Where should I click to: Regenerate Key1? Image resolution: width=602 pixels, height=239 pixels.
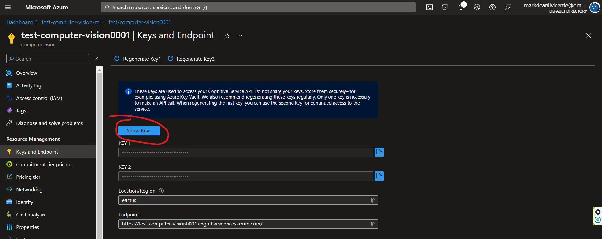138,59
